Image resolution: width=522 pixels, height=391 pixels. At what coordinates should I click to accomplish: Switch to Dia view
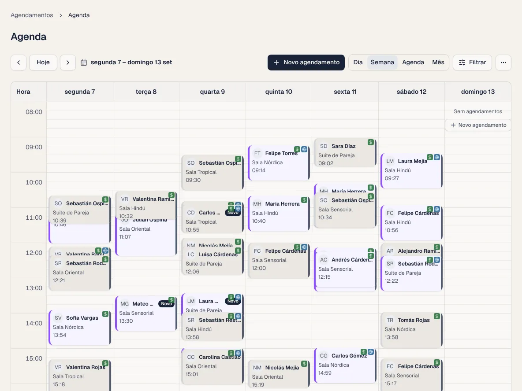358,63
